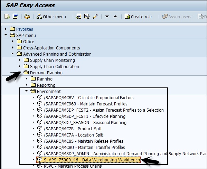Expand the Office folder arrow
207x169 pixels.
point(13,41)
